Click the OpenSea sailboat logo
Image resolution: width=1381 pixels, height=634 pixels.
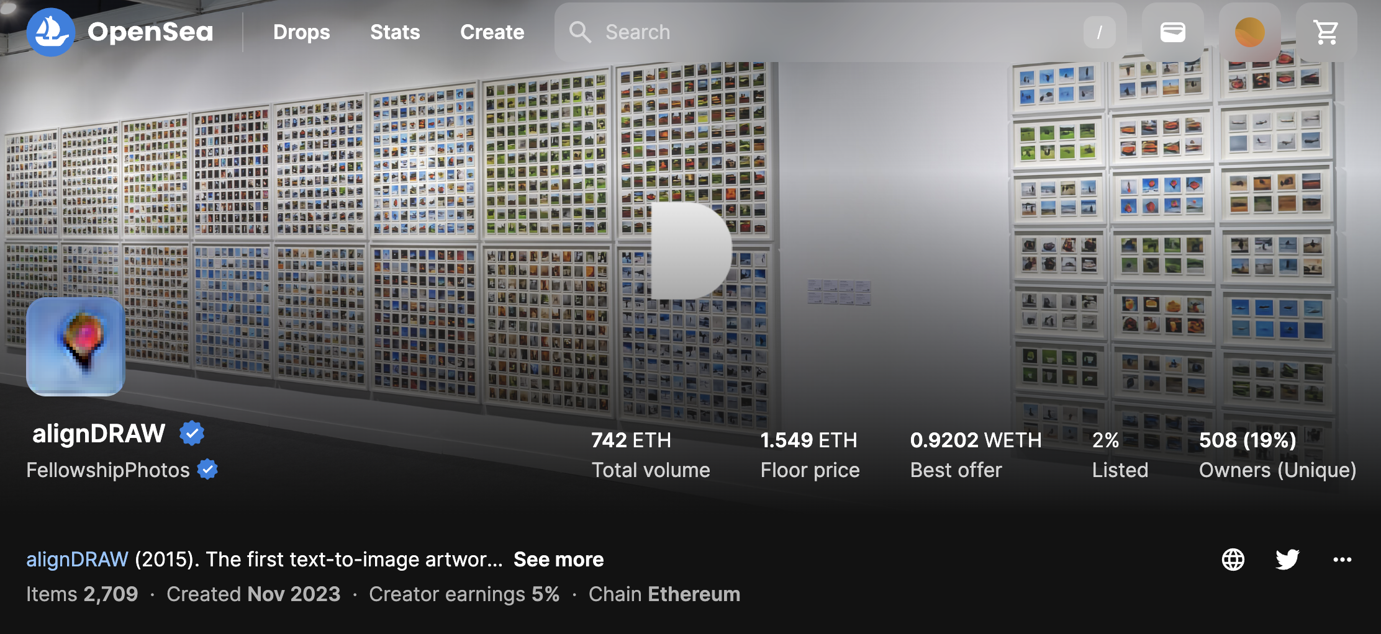coord(51,32)
